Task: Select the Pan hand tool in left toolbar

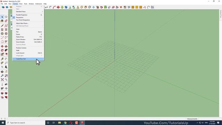Action: tap(6, 72)
